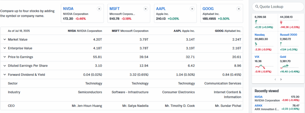Click the Sector row label
305x113 pixels.
13,83
